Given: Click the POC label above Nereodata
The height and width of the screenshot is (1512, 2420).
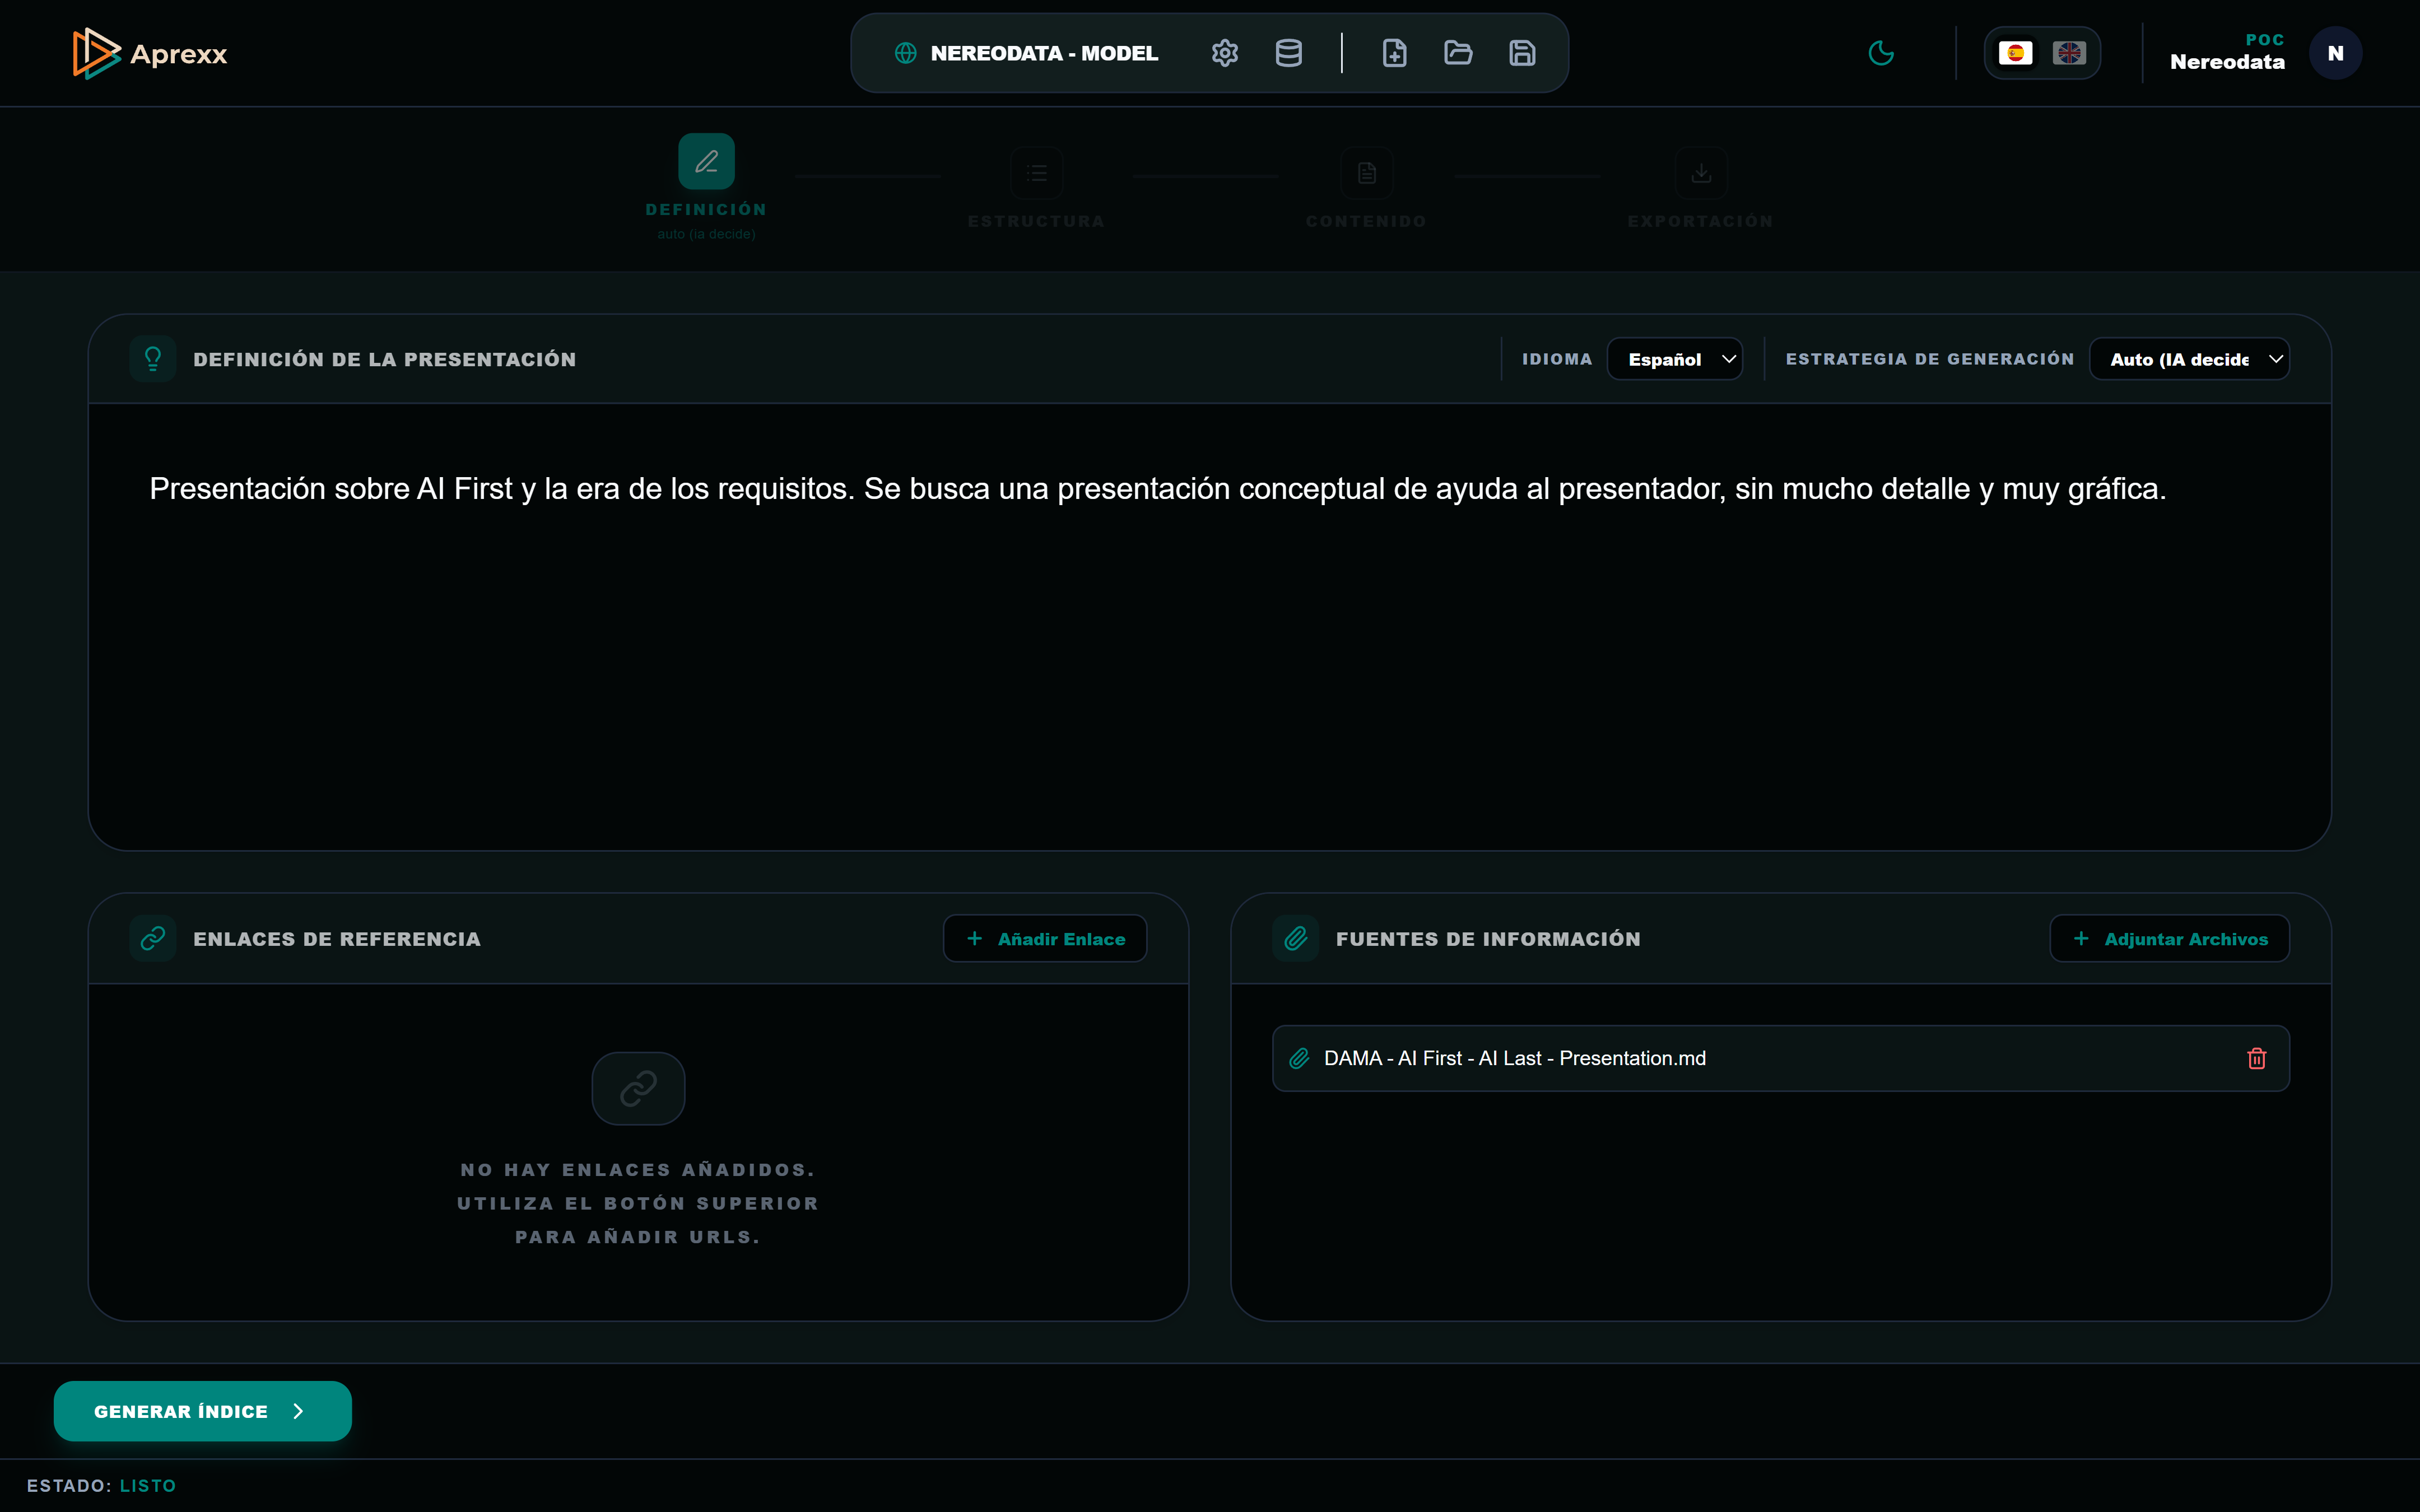Looking at the screenshot, I should click(x=2265, y=40).
